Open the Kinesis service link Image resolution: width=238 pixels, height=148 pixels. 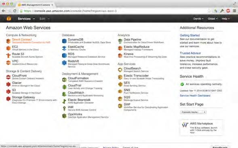(128, 54)
